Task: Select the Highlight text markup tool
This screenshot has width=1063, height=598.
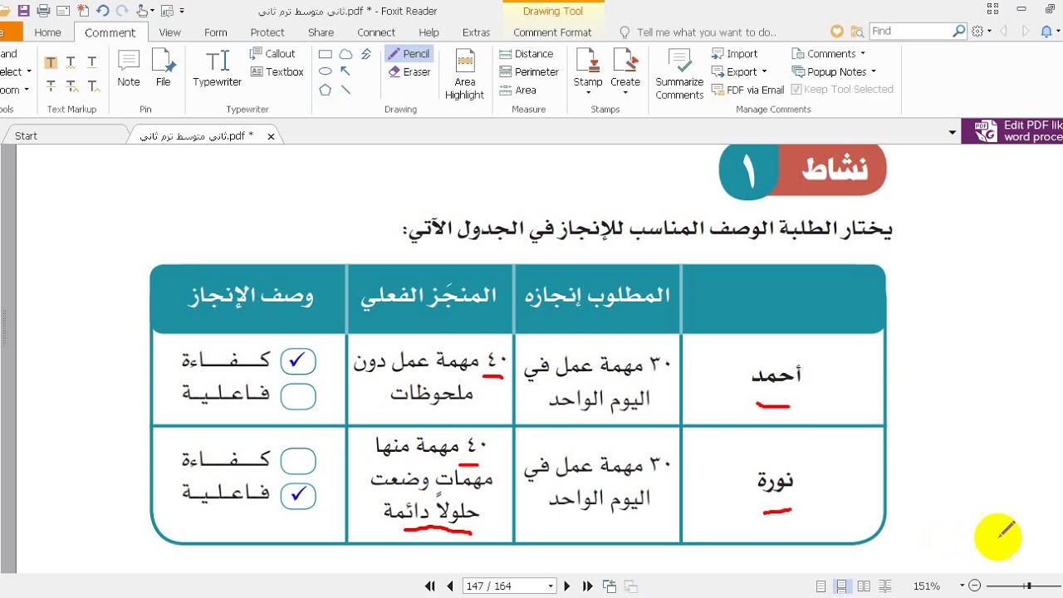Action: 51,63
